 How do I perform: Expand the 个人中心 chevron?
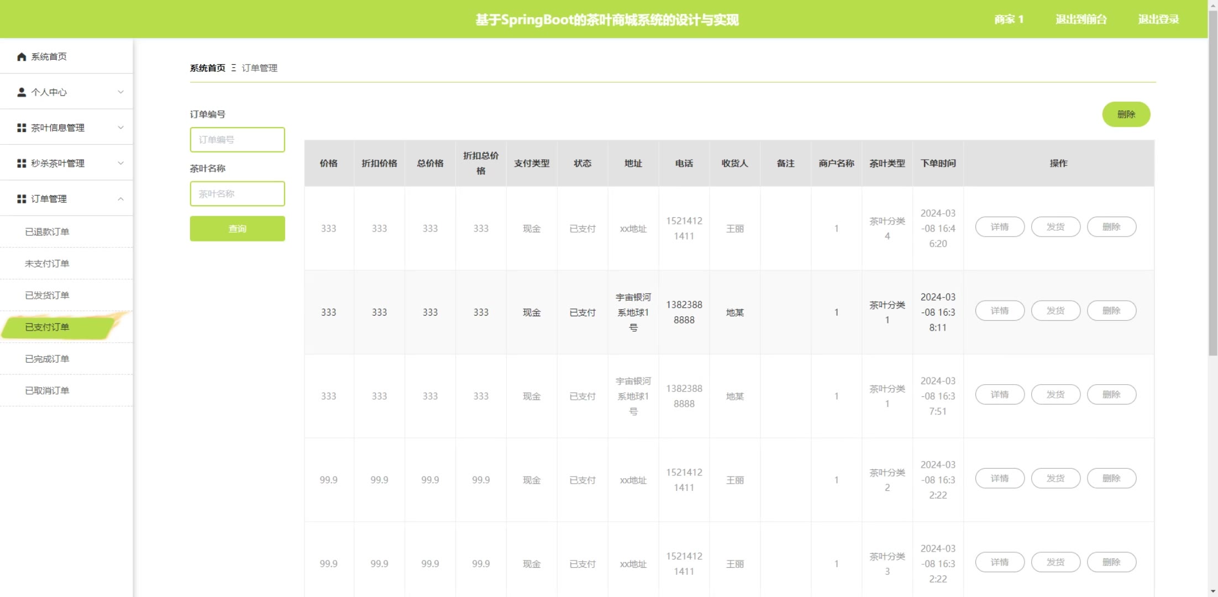tap(120, 92)
